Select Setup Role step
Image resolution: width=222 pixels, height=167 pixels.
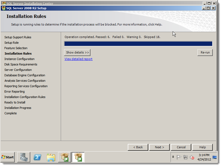click(x=11, y=43)
